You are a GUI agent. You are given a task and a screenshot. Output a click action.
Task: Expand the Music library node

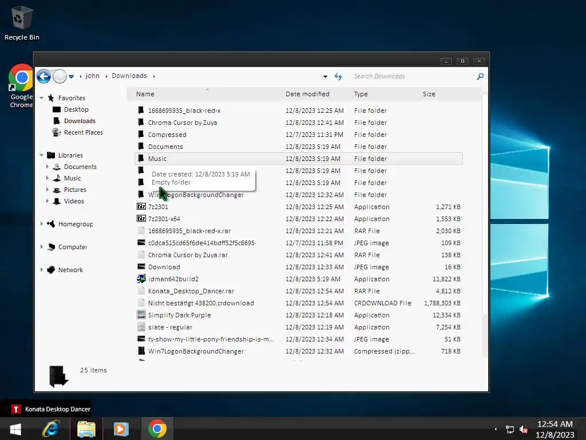click(x=47, y=178)
